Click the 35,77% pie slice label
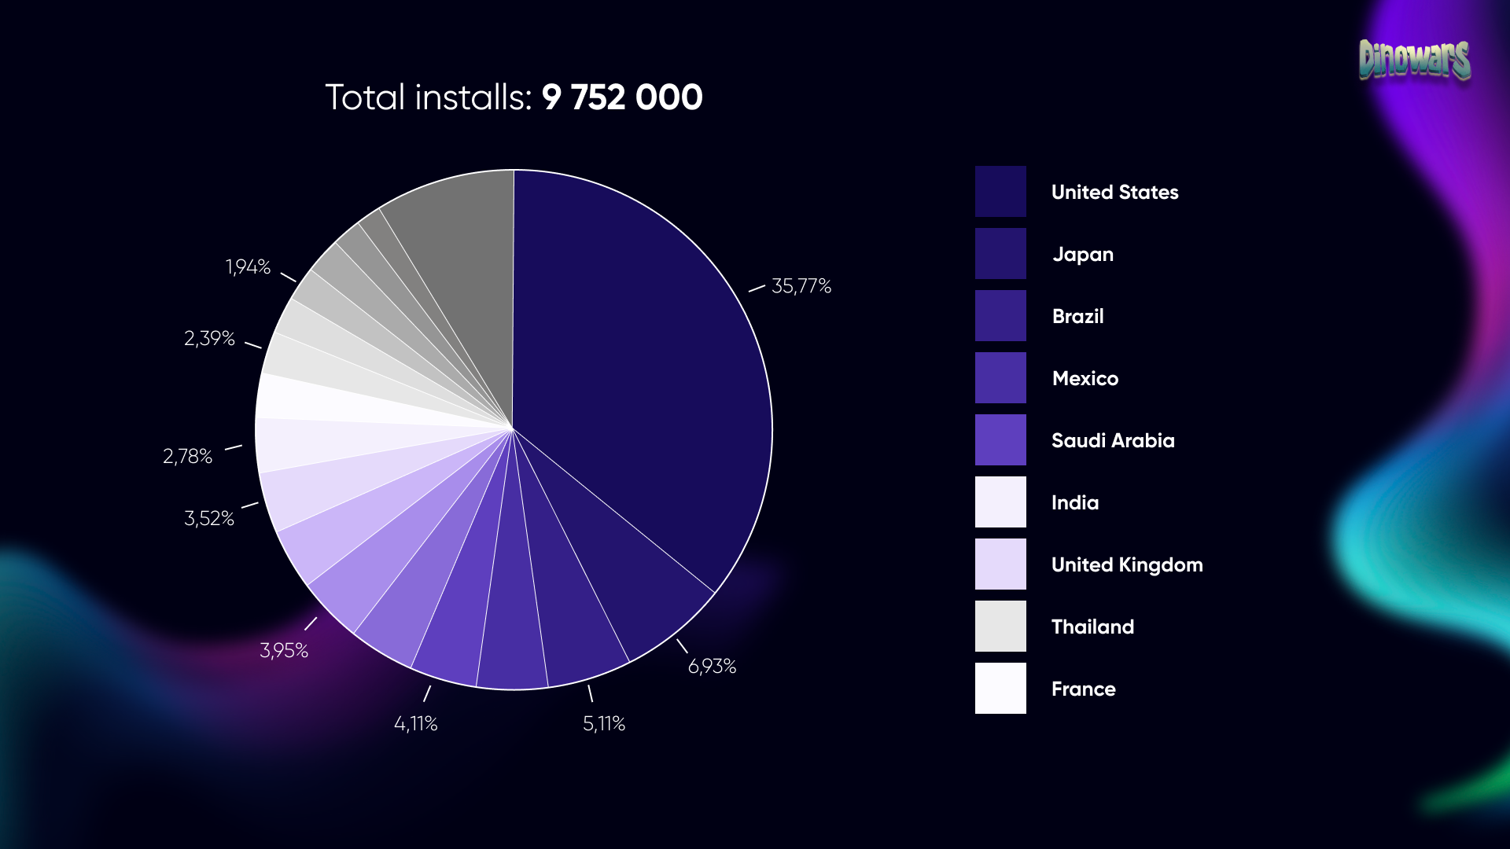This screenshot has width=1510, height=849. tap(801, 286)
